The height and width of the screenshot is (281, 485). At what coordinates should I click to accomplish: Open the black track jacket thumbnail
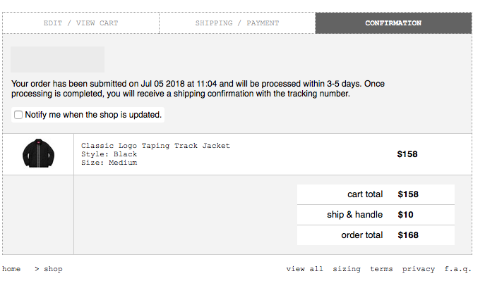(x=38, y=154)
